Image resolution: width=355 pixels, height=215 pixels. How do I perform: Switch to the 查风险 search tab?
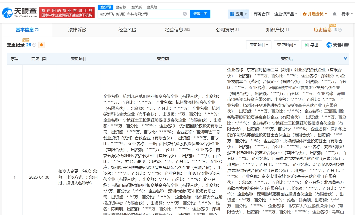coord(152,7)
